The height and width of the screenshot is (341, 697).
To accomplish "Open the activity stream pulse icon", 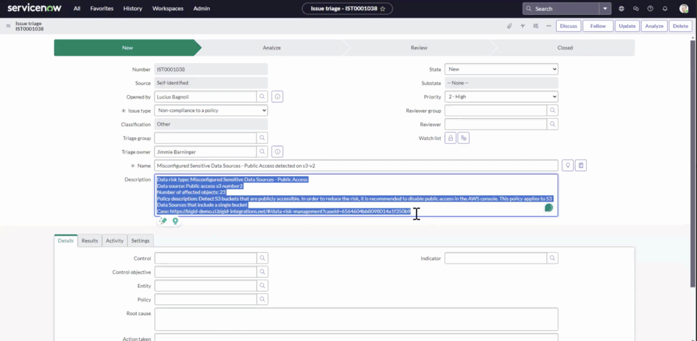I will (523, 26).
